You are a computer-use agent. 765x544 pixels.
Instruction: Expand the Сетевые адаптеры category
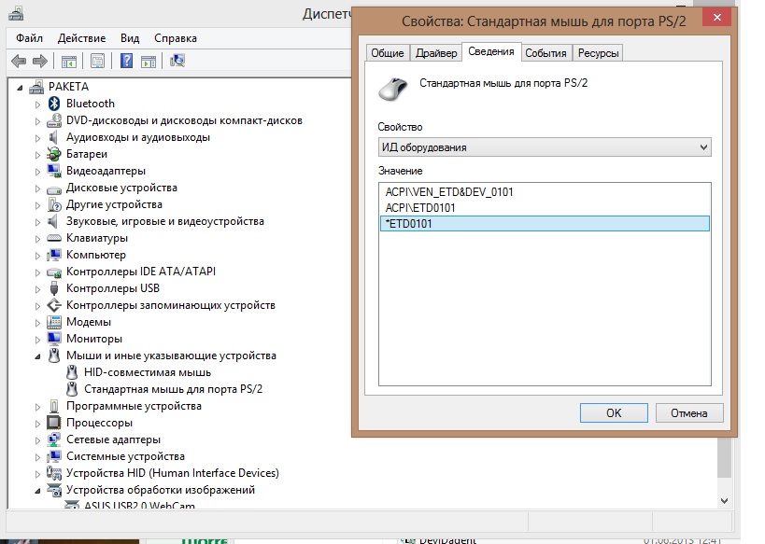[x=38, y=439]
